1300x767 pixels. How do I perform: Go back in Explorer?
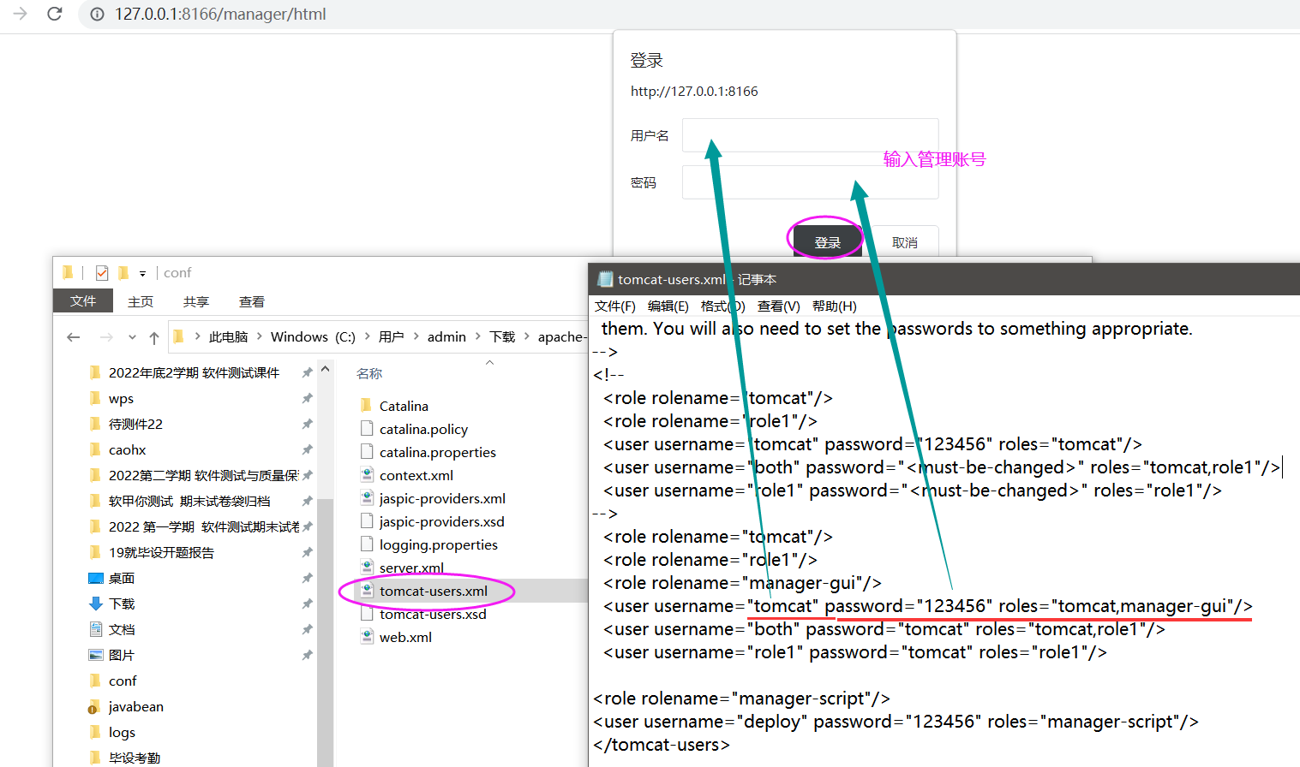74,337
